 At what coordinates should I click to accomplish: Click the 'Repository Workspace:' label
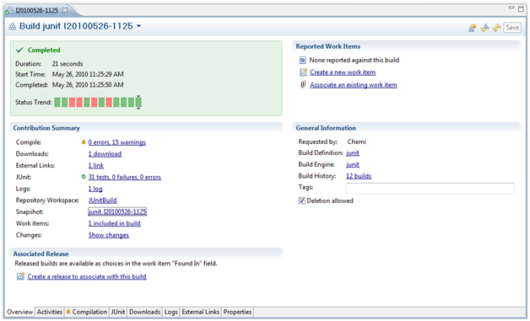click(47, 201)
